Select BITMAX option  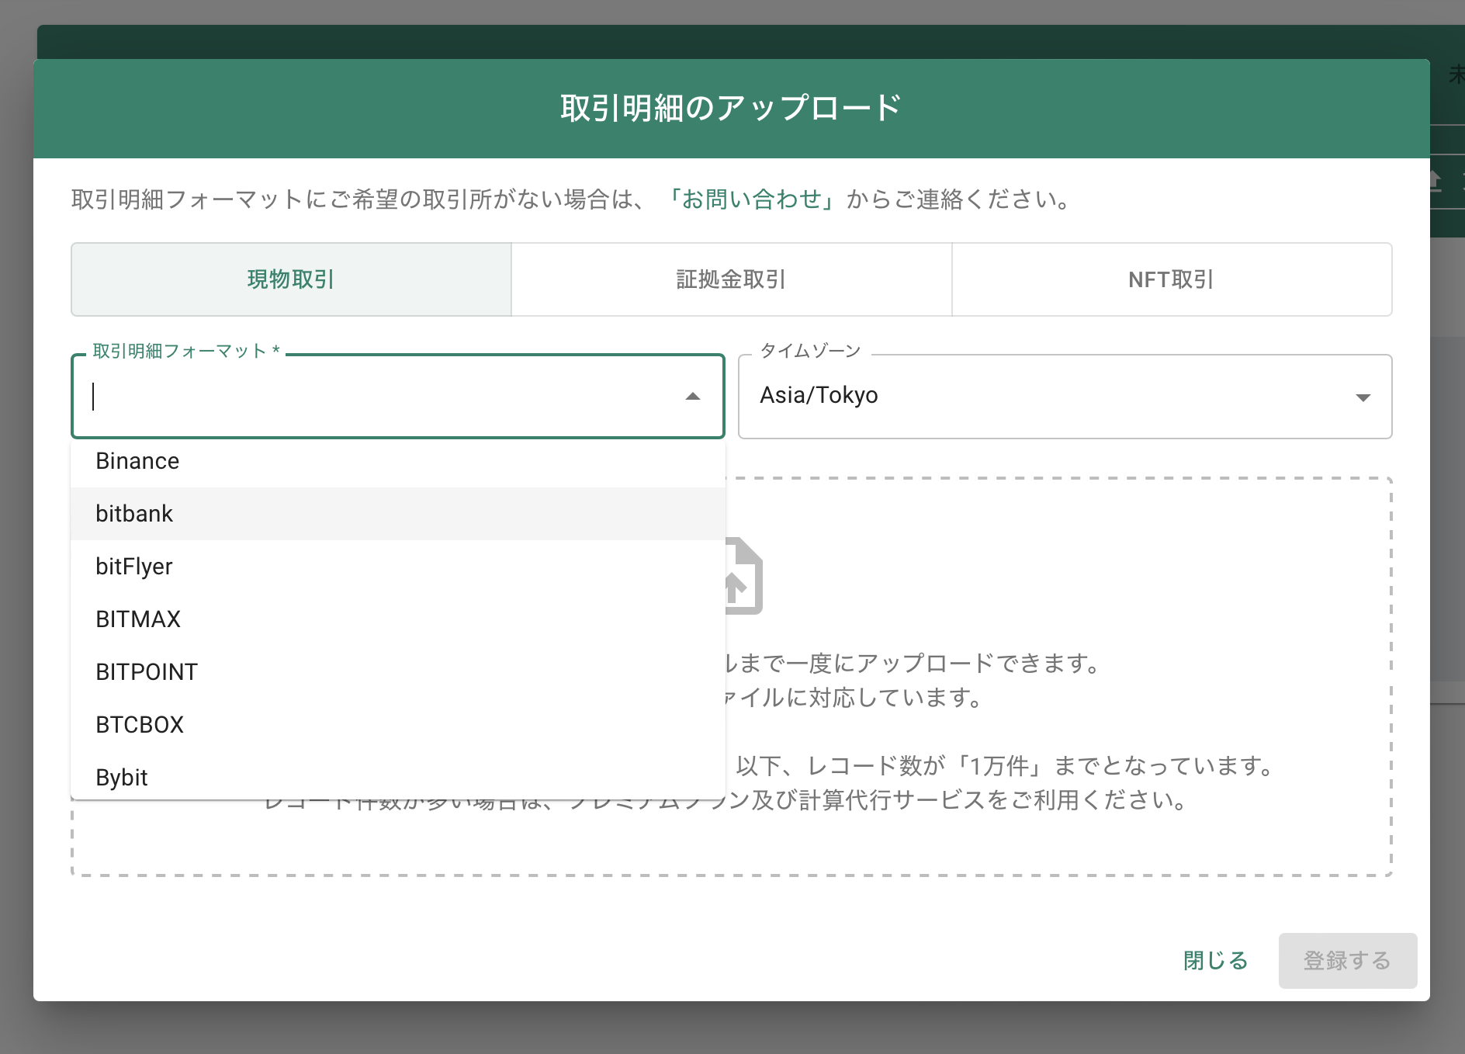tap(397, 619)
